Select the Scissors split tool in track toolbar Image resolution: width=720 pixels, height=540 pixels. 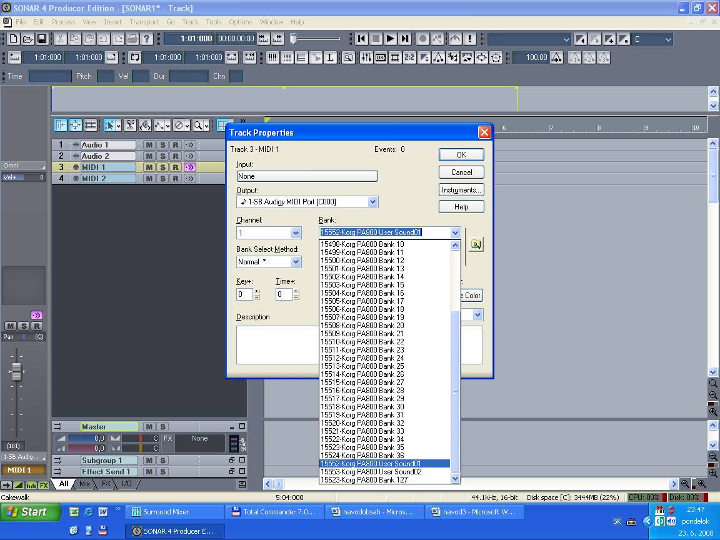pos(130,125)
